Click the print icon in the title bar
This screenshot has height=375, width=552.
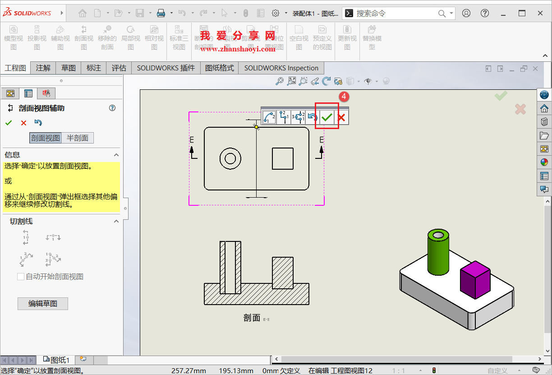(161, 13)
